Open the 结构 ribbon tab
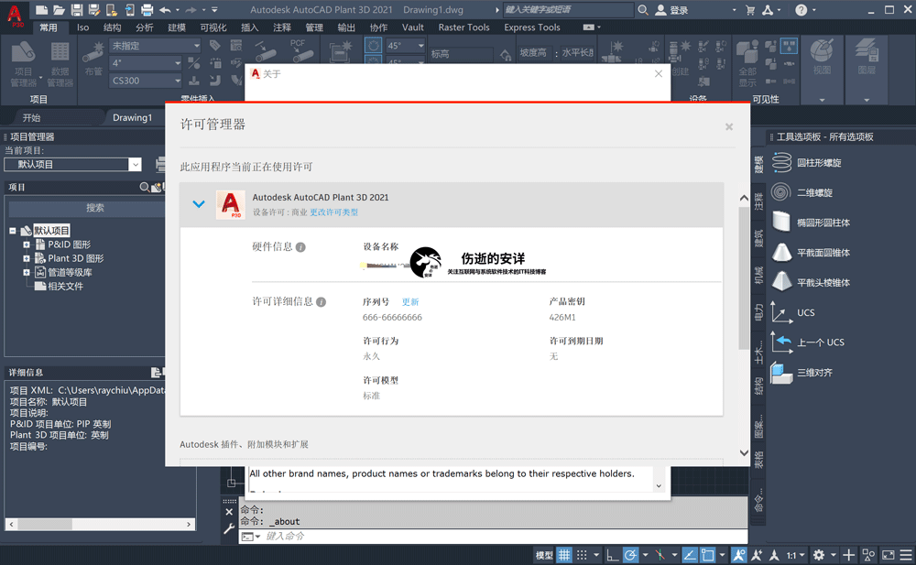The width and height of the screenshot is (916, 565). 112,27
